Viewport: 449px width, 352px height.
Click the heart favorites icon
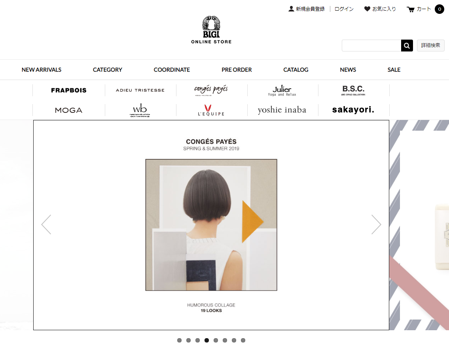click(x=367, y=9)
